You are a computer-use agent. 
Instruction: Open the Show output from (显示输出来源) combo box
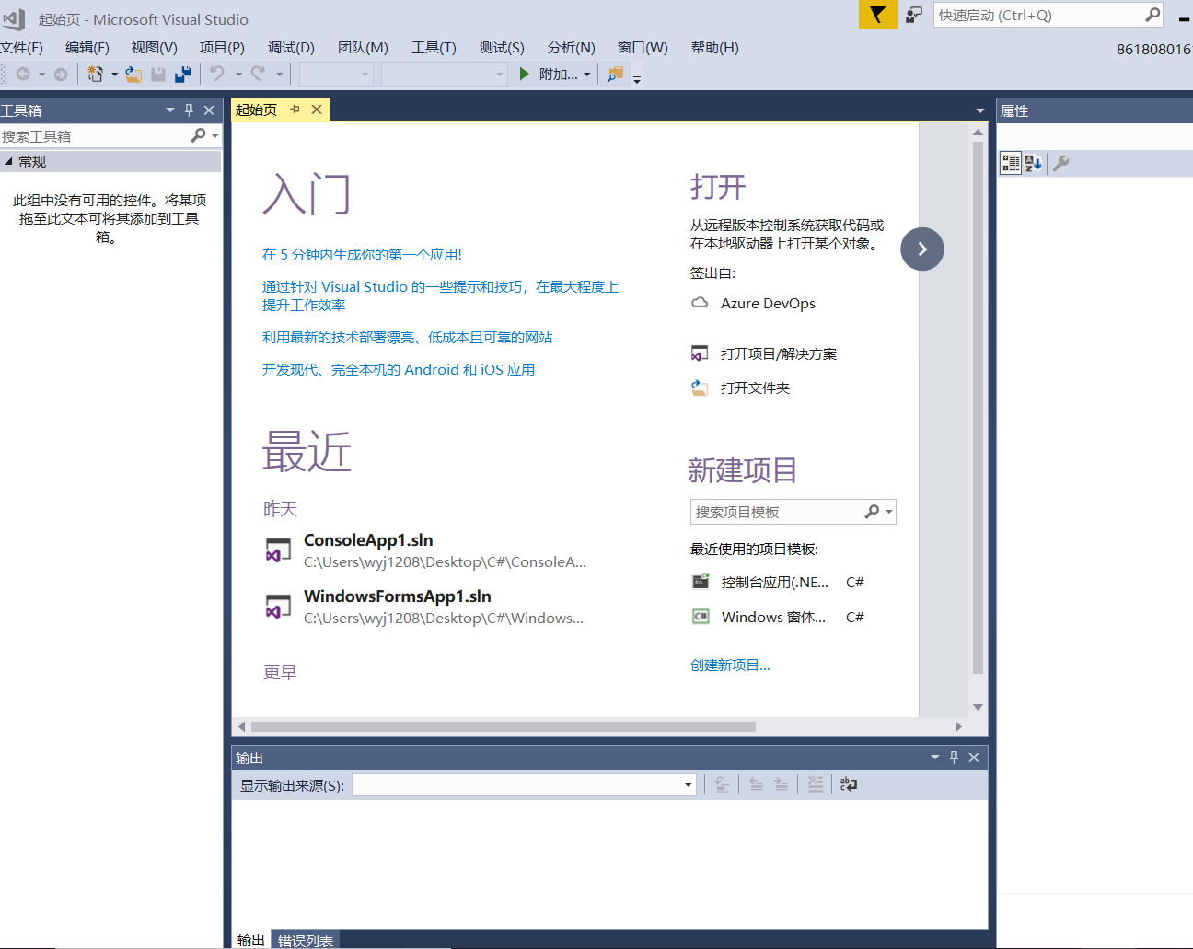pos(525,784)
